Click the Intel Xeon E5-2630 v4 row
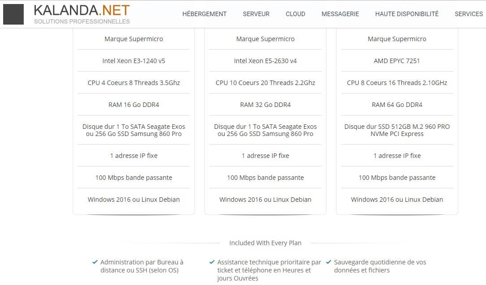Viewport: 486px width, 285px height. tap(265, 61)
